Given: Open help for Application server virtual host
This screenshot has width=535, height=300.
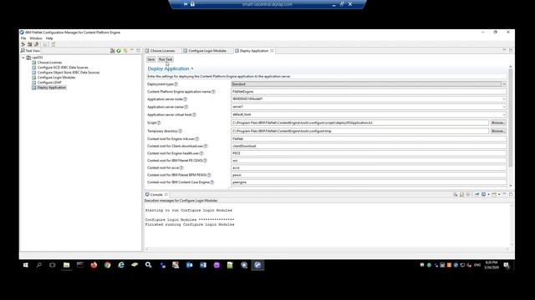Looking at the screenshot, I should (194, 115).
